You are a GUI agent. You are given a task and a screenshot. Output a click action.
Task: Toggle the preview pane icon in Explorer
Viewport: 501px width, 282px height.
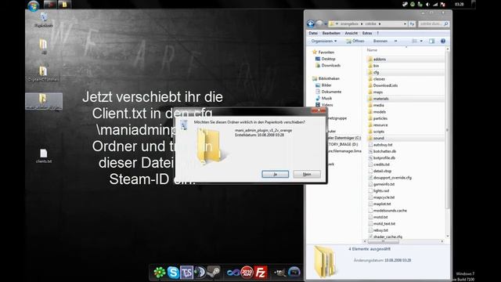(x=431, y=41)
